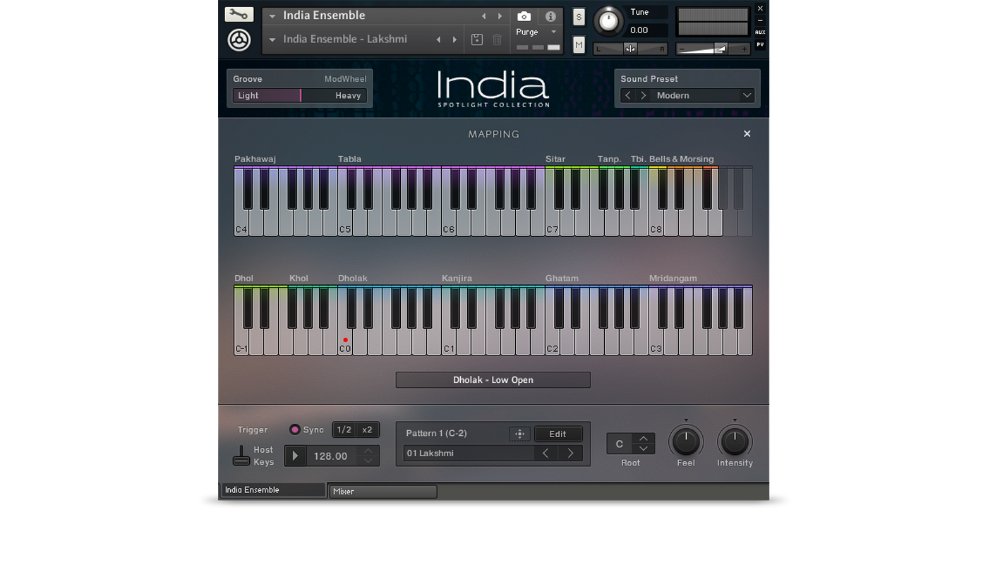Switch to the next pattern after 01 Lakshmi
Screen dimensions: 988x567
(x=570, y=453)
